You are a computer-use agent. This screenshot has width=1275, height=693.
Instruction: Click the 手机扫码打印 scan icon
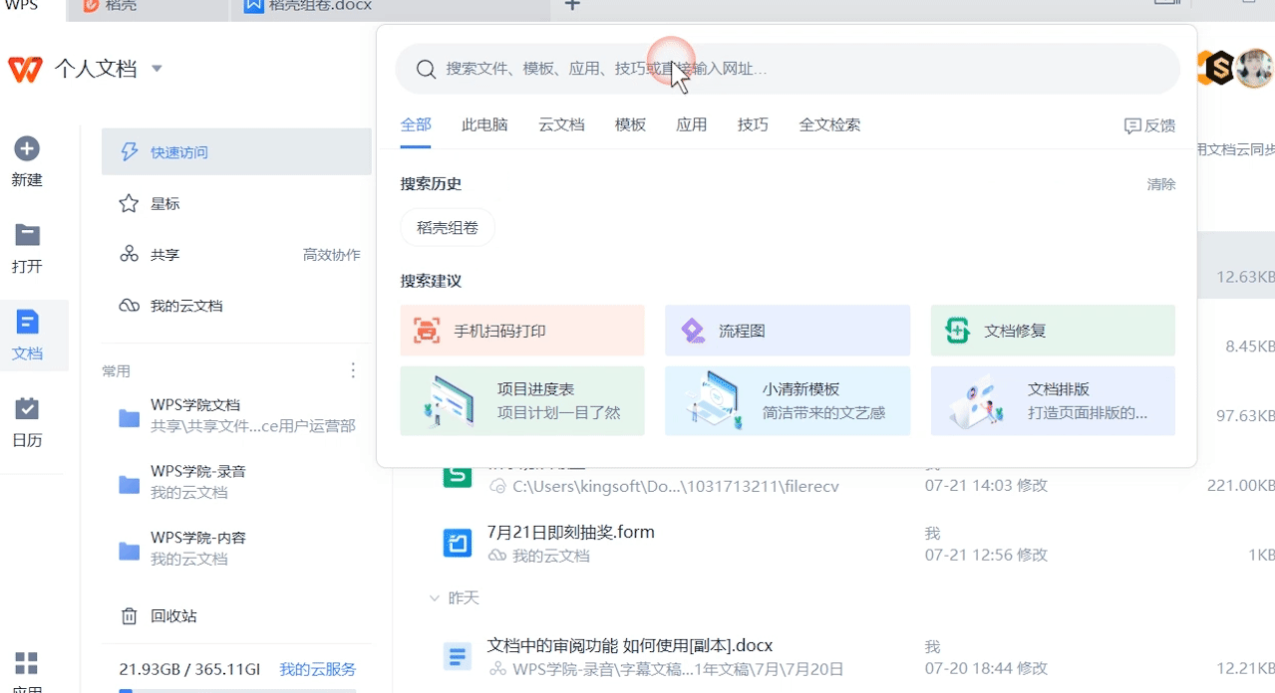click(x=427, y=331)
